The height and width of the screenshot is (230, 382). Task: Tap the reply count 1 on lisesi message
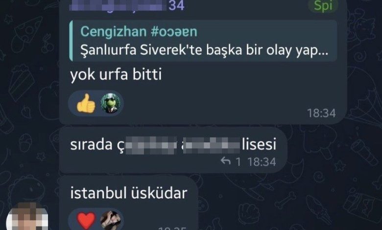tap(239, 162)
